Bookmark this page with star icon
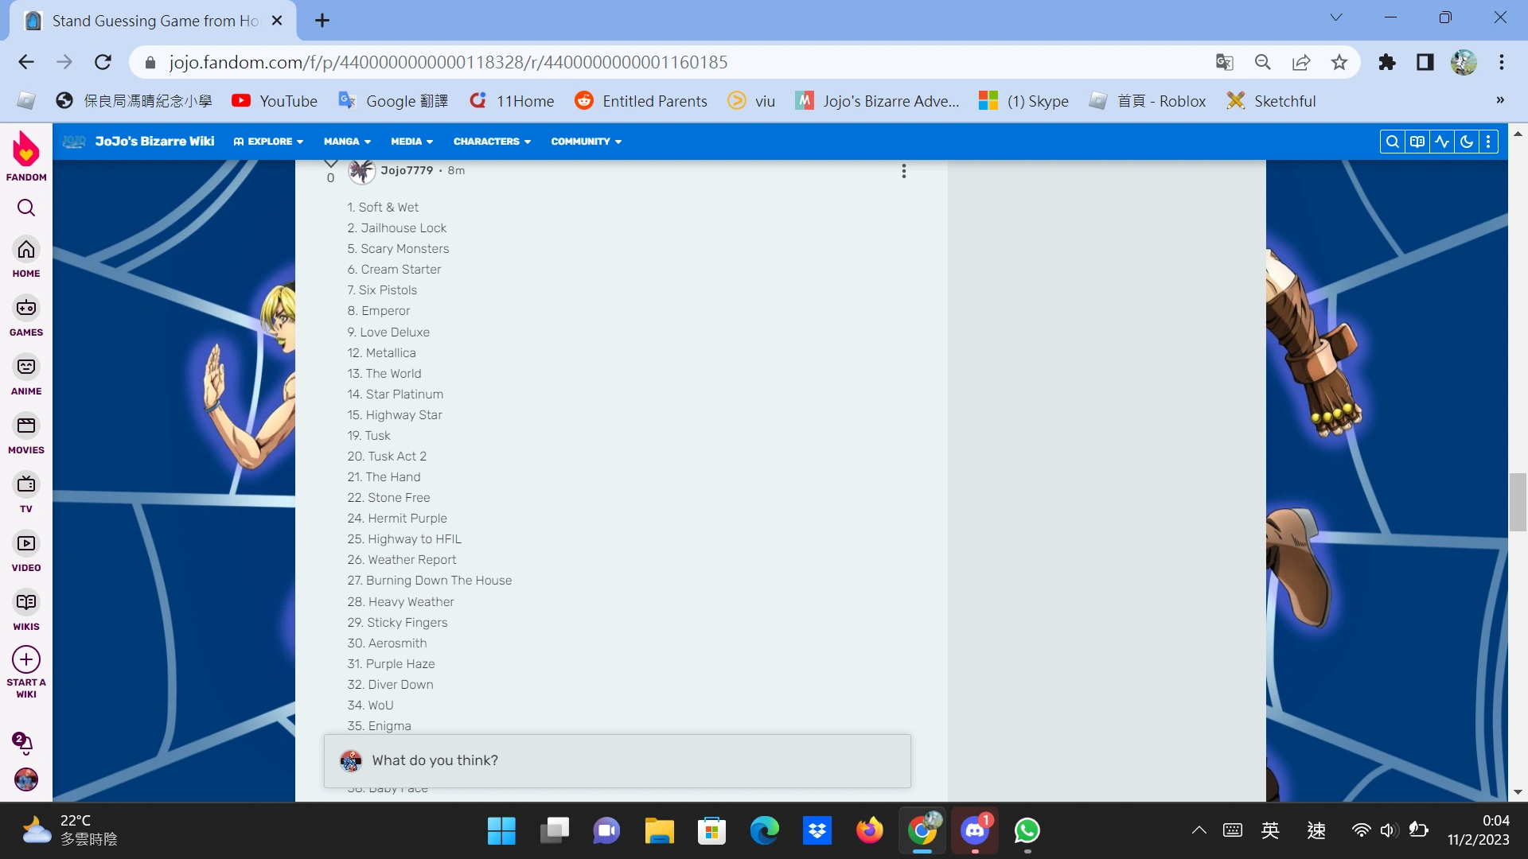 pos(1339,62)
